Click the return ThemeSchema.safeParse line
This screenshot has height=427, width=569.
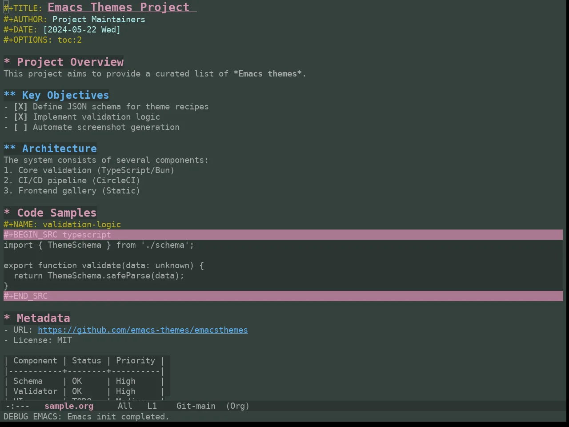click(x=99, y=276)
